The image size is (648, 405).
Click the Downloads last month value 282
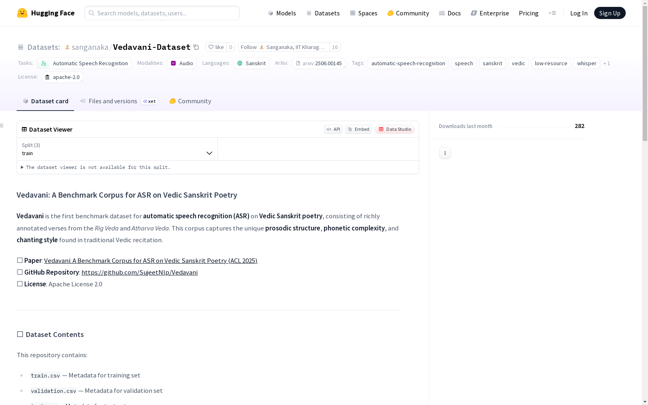tap(580, 126)
